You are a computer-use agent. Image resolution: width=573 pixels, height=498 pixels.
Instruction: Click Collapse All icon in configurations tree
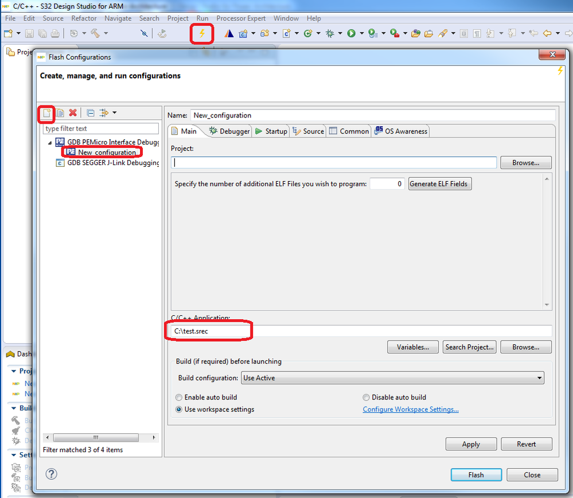tap(91, 113)
